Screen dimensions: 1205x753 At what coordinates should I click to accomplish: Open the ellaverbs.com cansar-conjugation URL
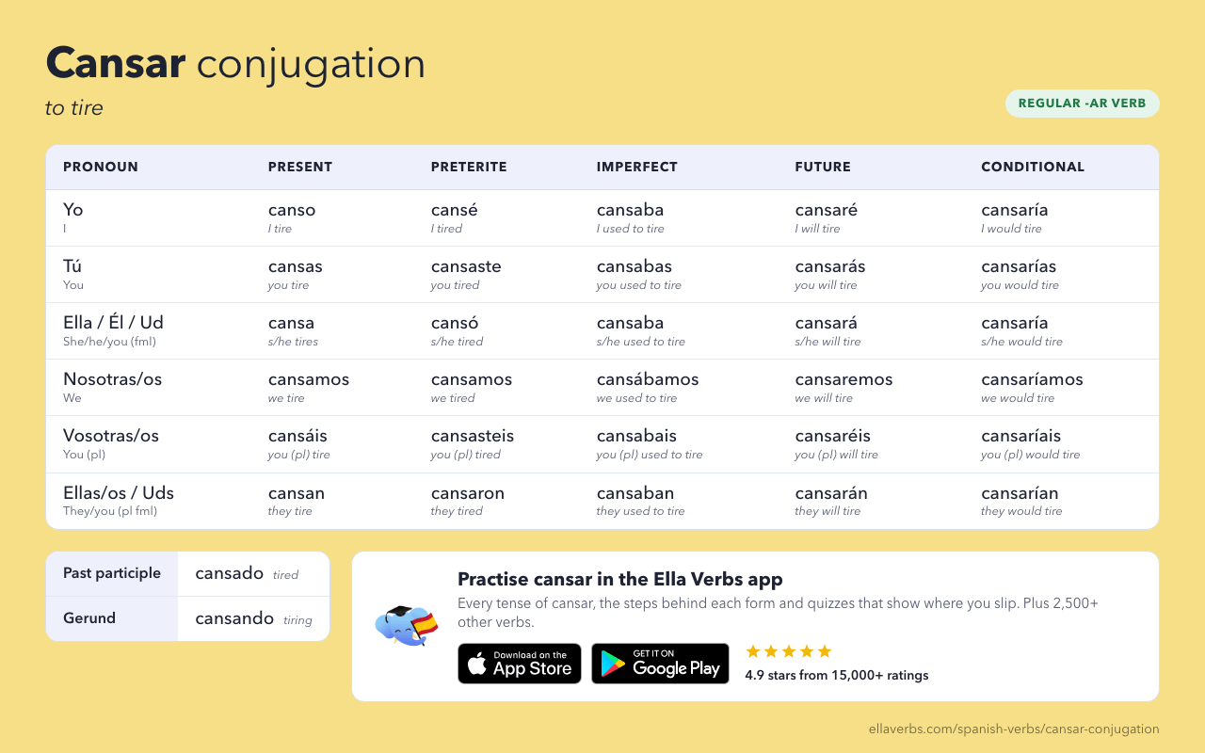click(1014, 729)
